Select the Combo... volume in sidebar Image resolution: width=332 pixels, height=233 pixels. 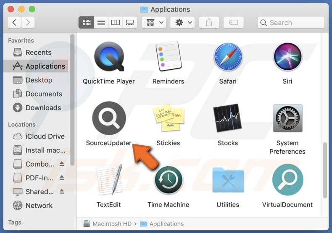[33, 164]
